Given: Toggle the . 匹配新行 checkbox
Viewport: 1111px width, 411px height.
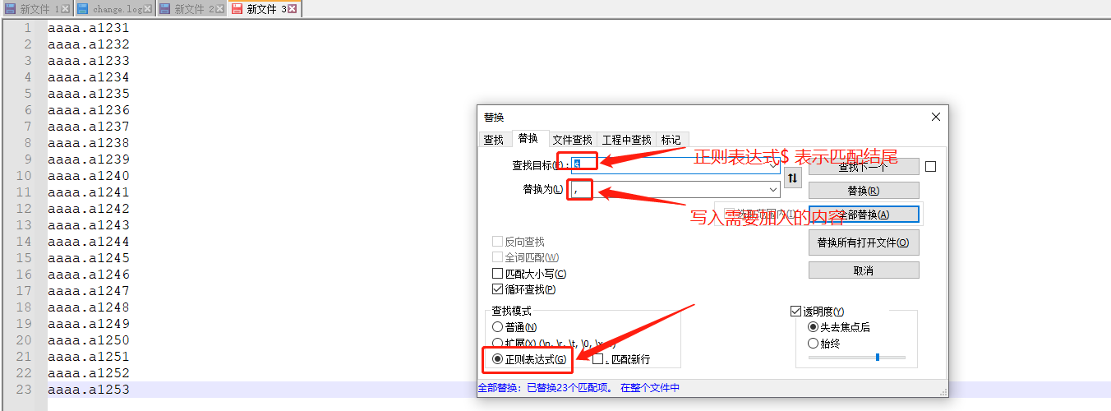Looking at the screenshot, I should 598,359.
